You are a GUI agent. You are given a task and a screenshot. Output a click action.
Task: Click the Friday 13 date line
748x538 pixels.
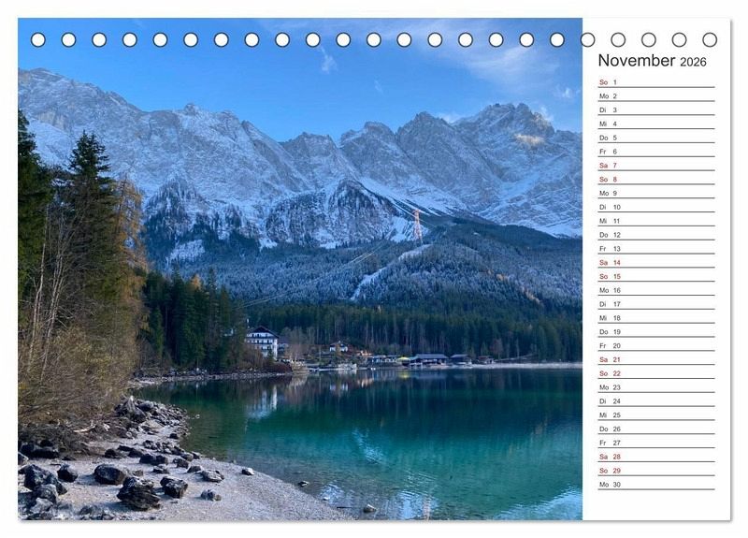coord(655,249)
